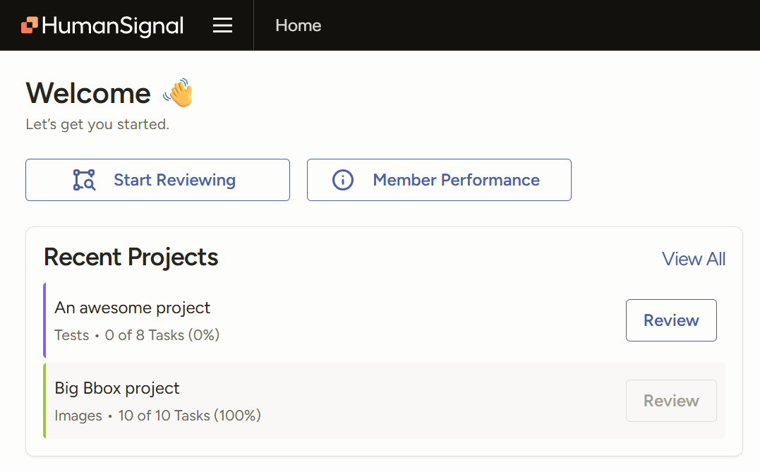
Task: Click the Welcome heading text
Action: pyautogui.click(x=88, y=93)
